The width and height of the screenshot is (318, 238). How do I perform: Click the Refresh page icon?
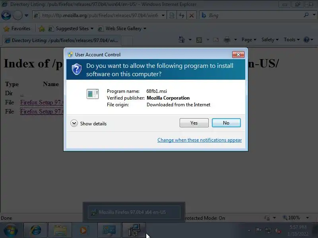182,15
